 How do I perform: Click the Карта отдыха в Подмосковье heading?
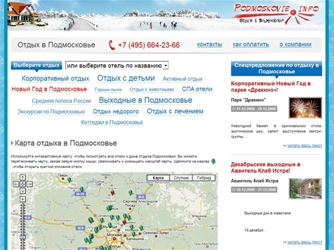click(x=65, y=143)
